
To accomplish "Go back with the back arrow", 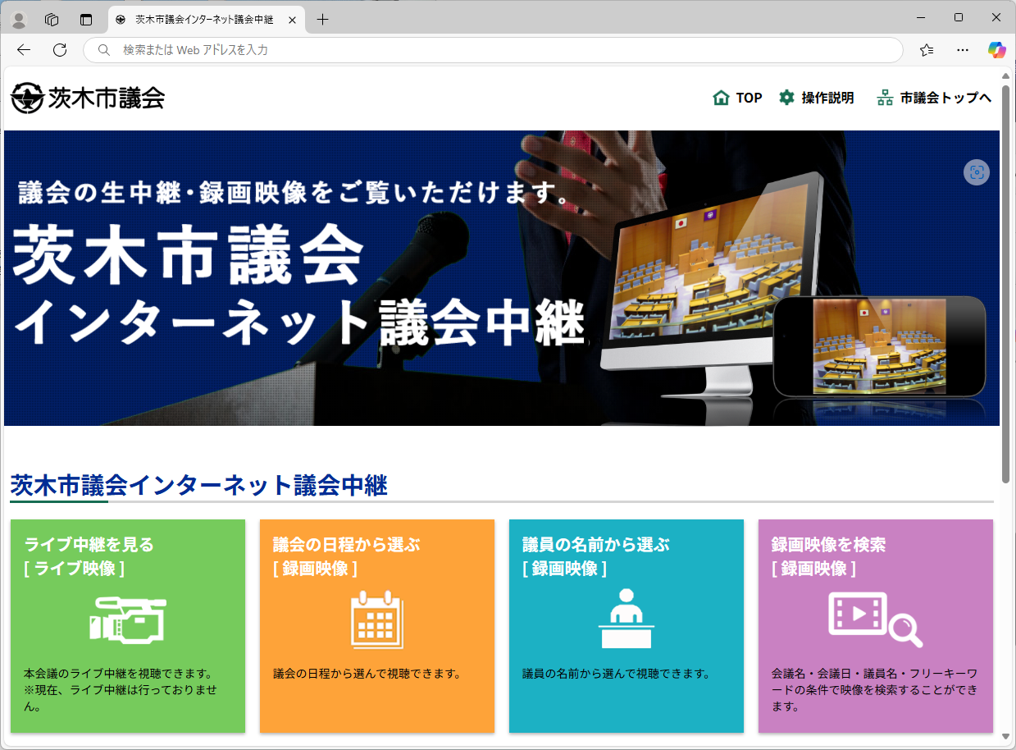I will [24, 50].
